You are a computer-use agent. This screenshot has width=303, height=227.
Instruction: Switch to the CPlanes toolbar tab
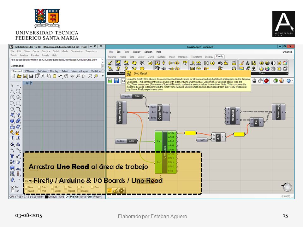pos(29,71)
